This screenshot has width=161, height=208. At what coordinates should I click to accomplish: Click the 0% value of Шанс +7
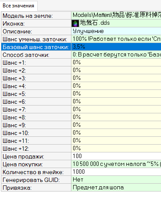pos(116,109)
